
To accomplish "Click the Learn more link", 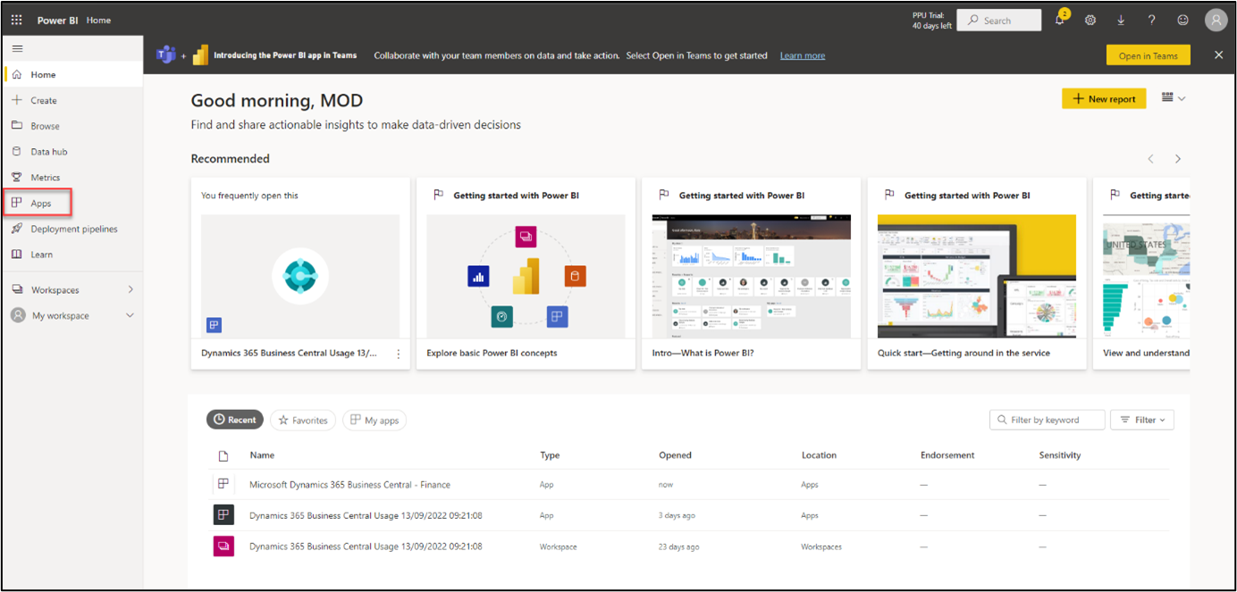I will (802, 55).
